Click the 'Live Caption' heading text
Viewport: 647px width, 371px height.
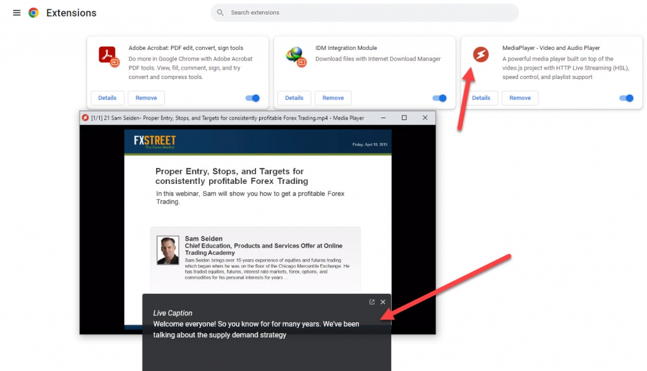172,313
